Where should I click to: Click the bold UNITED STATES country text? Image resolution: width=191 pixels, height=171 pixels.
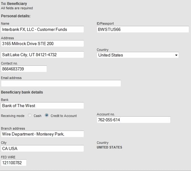[x=109, y=148]
